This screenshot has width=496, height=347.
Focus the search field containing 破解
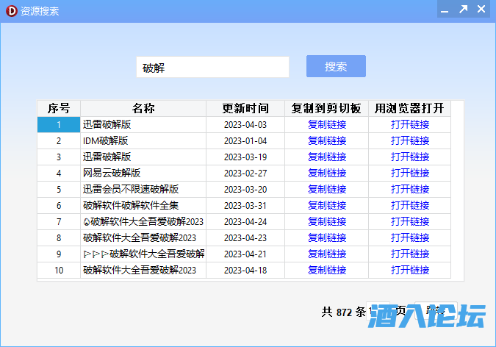(212, 68)
